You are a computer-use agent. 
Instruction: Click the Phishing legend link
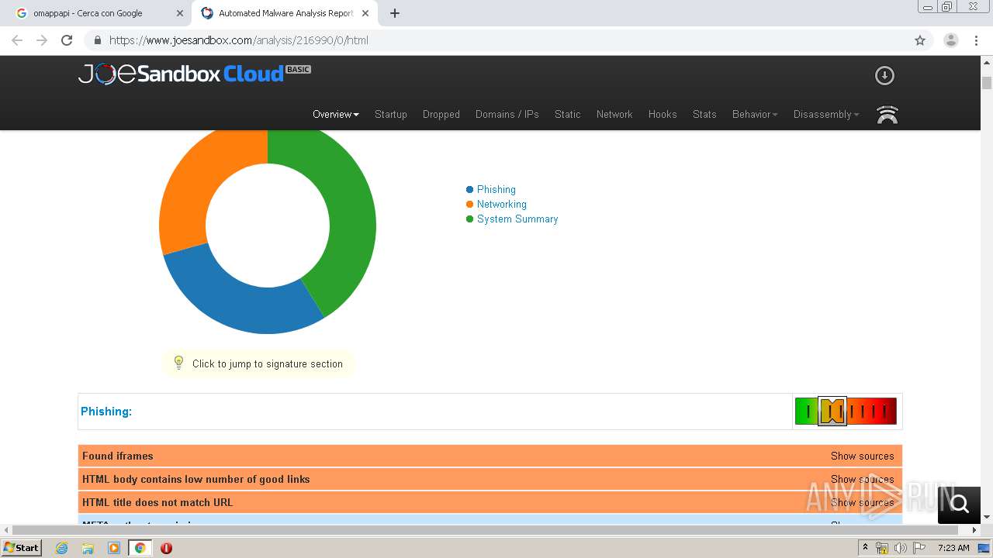pyautogui.click(x=496, y=189)
